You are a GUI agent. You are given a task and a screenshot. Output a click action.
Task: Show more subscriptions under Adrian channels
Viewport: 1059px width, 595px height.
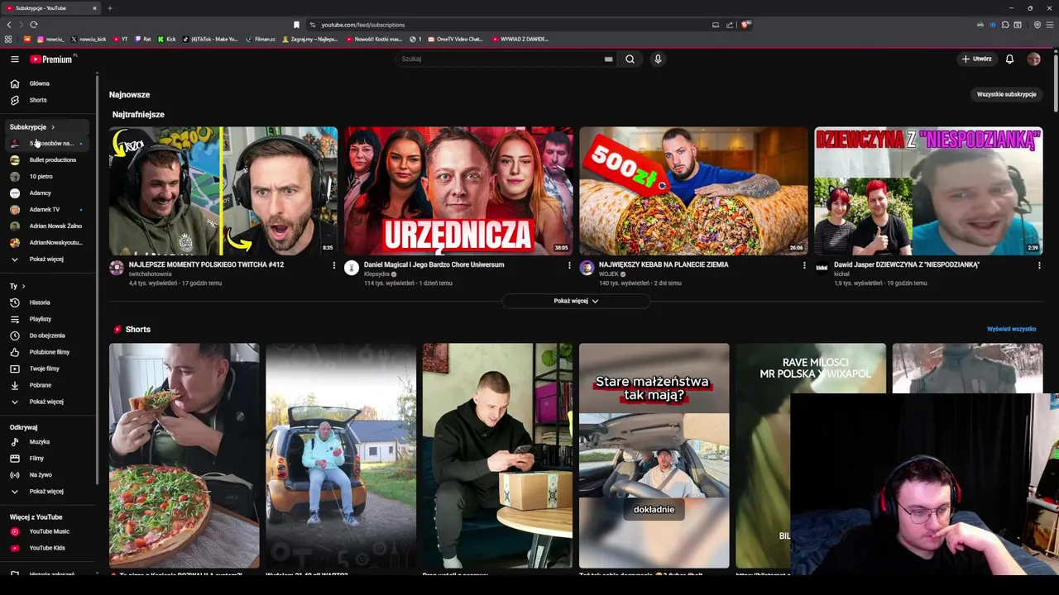[48, 259]
